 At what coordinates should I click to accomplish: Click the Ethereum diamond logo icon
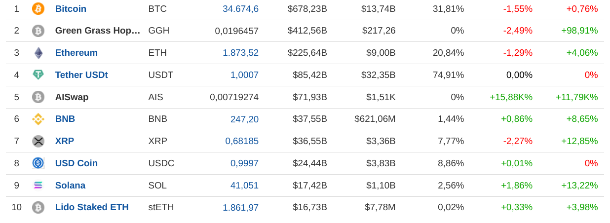pyautogui.click(x=38, y=53)
